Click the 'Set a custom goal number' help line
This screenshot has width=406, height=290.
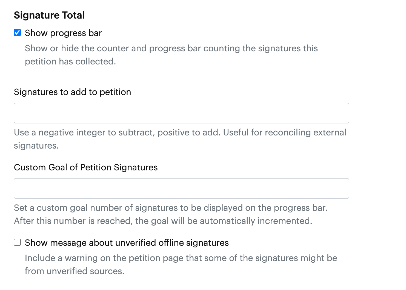pos(171,208)
